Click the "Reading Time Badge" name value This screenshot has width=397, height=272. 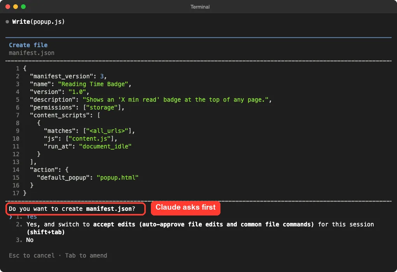click(x=93, y=84)
